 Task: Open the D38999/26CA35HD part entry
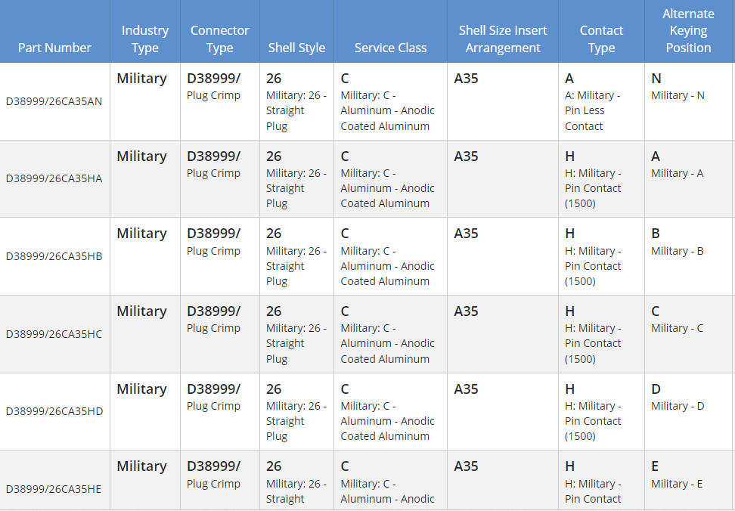54,411
